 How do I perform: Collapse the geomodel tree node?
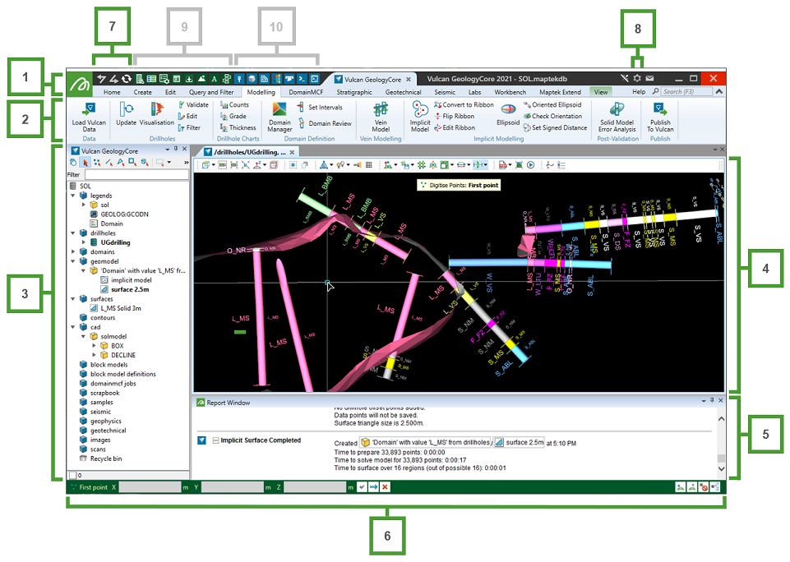[73, 260]
